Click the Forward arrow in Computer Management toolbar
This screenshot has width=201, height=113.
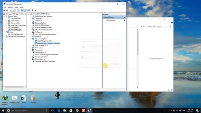(x=7, y=10)
